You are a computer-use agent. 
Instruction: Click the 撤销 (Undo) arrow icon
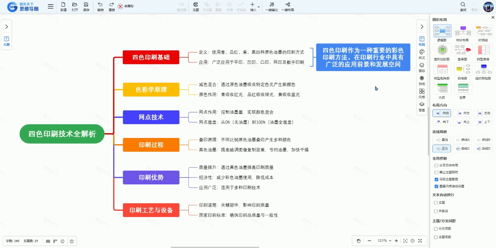[x=100, y=5]
